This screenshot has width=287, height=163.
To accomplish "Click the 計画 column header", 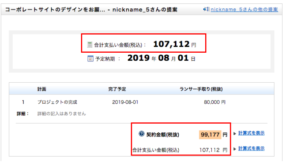I will tap(42, 89).
